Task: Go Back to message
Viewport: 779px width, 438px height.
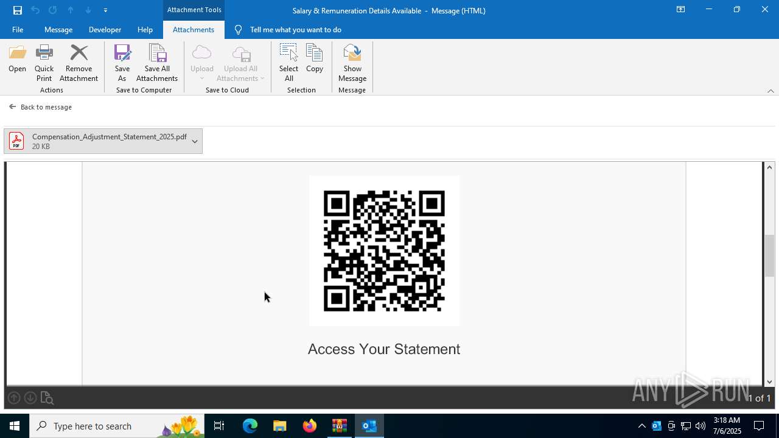Action: 40,107
